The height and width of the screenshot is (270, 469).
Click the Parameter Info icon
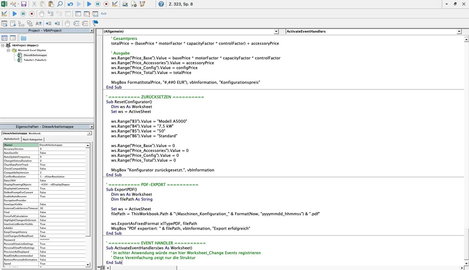click(30, 23)
